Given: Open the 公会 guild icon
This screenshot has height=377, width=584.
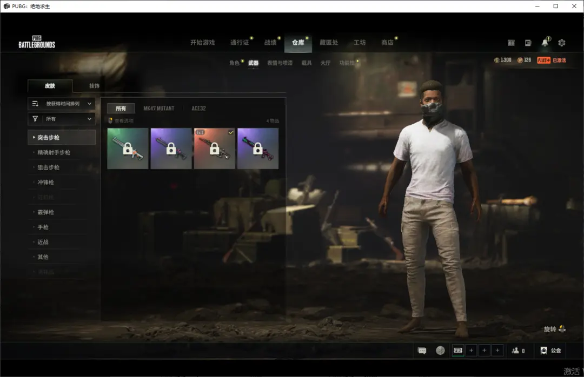Looking at the screenshot, I should tap(550, 351).
